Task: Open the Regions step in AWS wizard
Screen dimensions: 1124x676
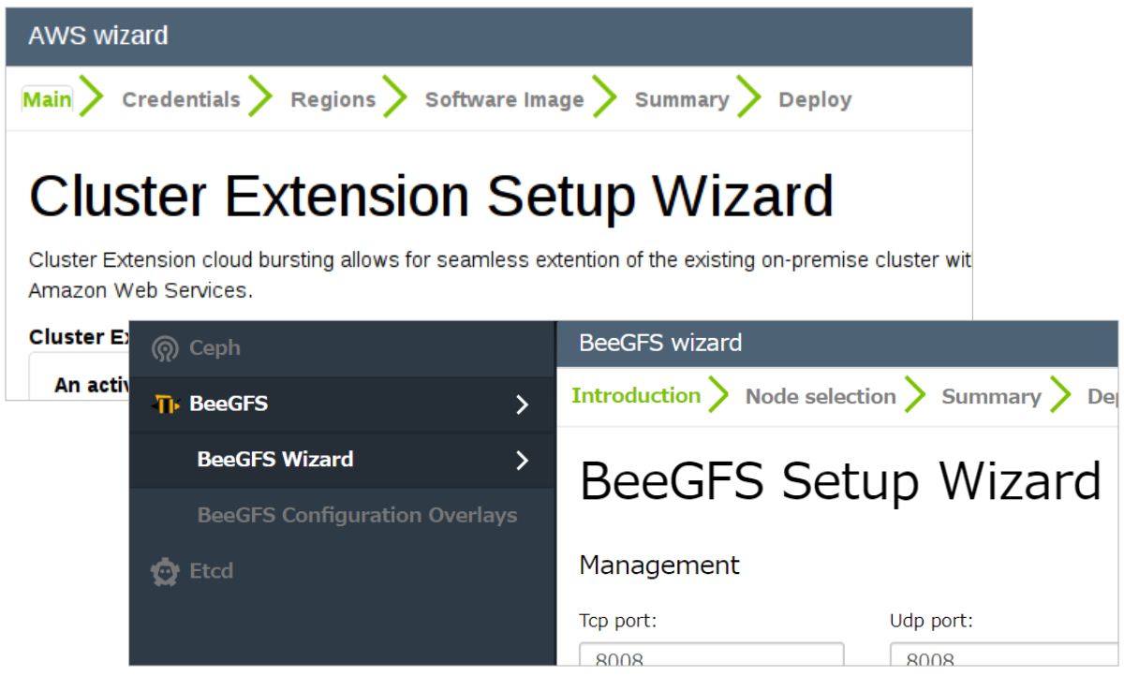Action: pos(333,99)
